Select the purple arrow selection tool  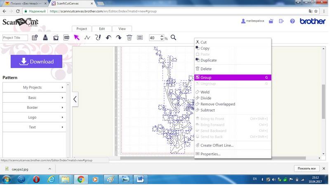coord(77,38)
